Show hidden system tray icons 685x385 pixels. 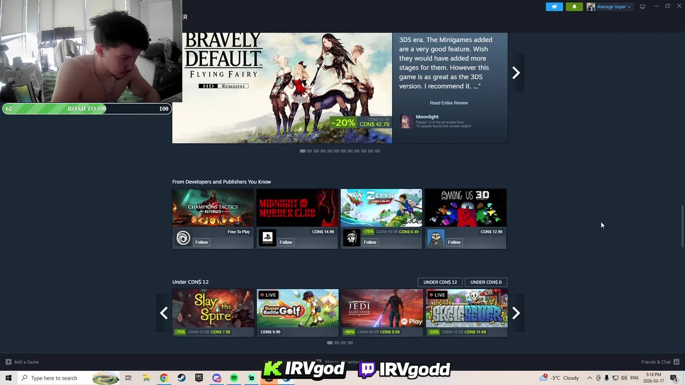tap(590, 378)
